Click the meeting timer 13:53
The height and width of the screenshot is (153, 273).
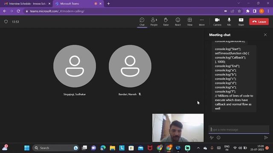click(x=15, y=22)
